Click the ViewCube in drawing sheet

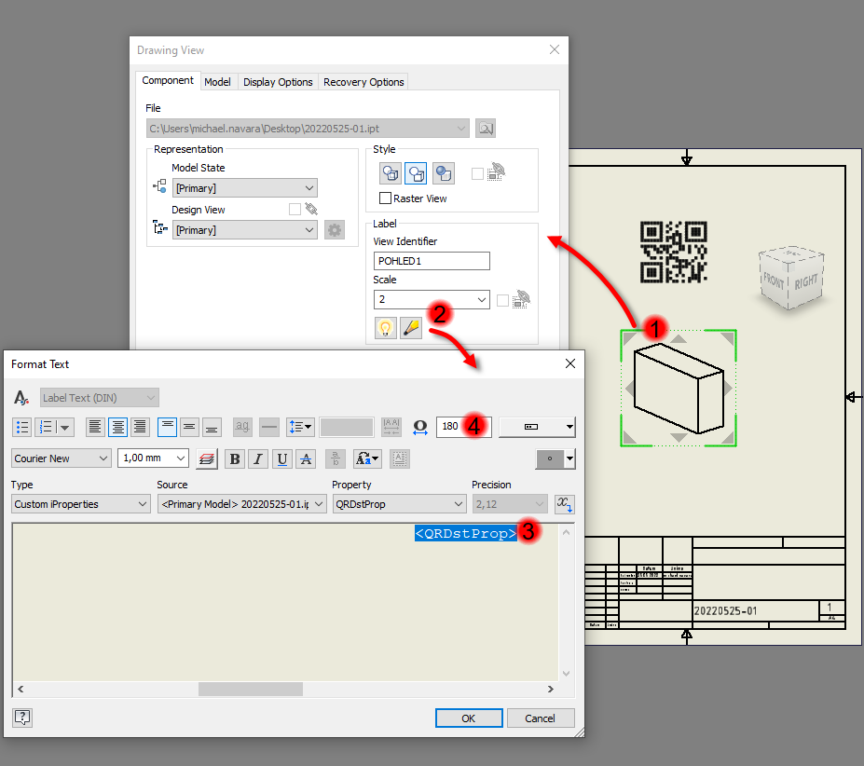pyautogui.click(x=791, y=277)
